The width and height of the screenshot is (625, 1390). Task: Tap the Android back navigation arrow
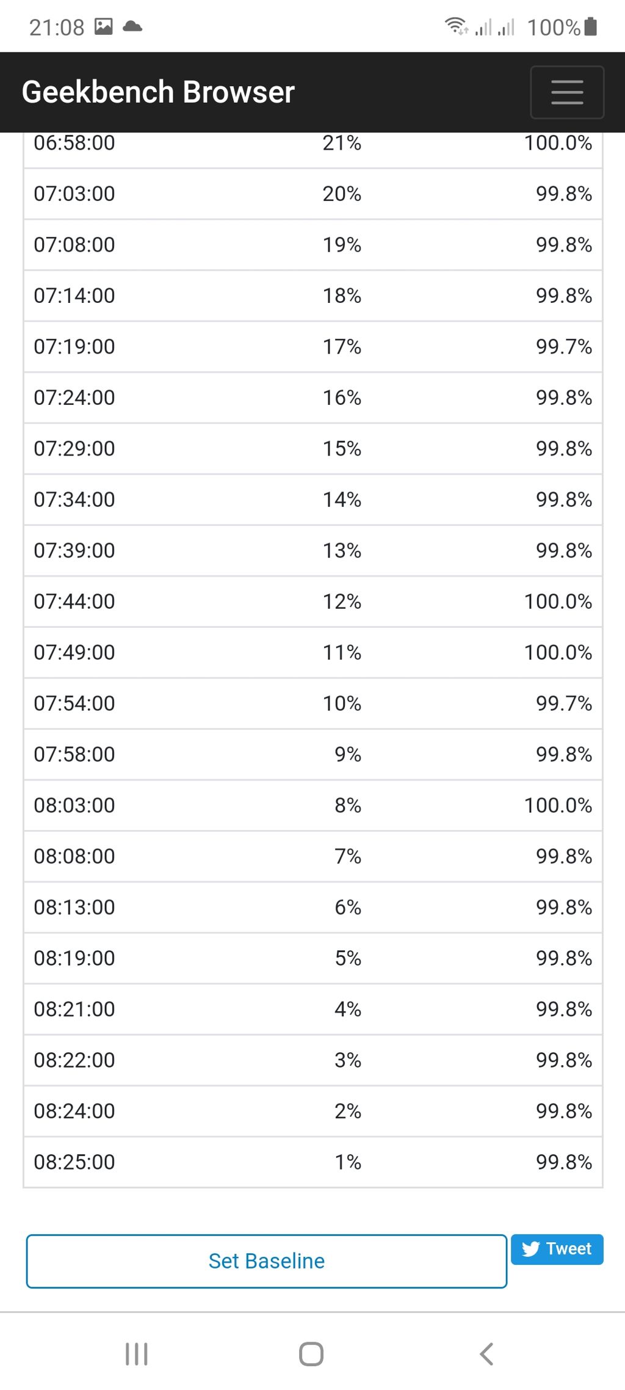pyautogui.click(x=486, y=1354)
